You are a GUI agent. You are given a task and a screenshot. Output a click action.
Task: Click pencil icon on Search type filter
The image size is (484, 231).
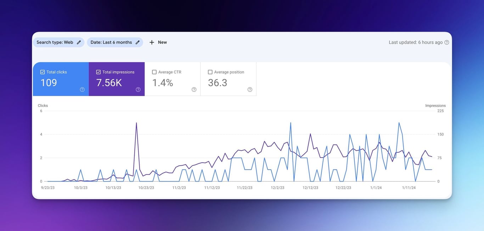pyautogui.click(x=79, y=42)
